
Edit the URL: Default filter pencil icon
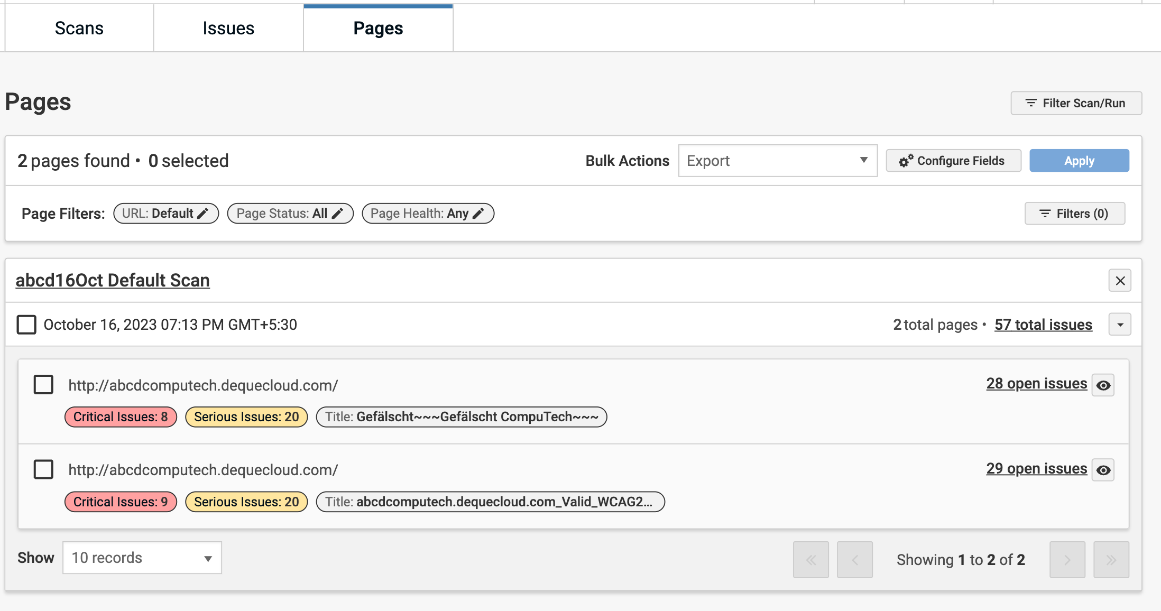pyautogui.click(x=202, y=214)
